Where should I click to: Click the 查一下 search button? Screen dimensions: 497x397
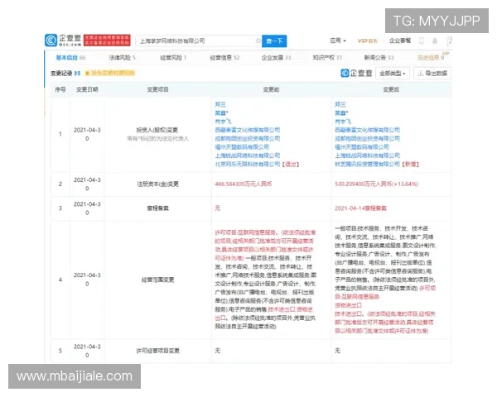[x=274, y=41]
